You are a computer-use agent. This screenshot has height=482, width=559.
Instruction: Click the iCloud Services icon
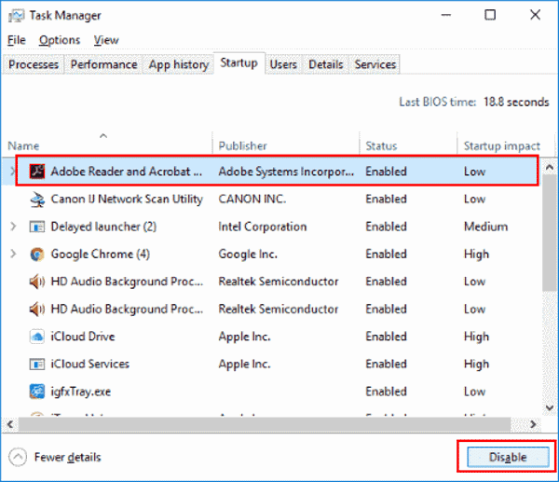[36, 364]
